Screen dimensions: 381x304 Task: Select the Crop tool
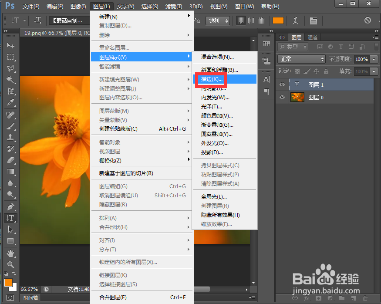(x=10, y=91)
